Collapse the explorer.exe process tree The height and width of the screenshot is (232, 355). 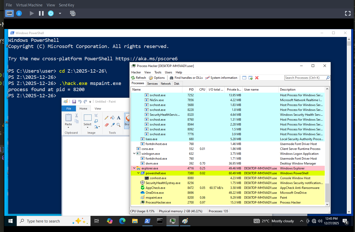[x=134, y=168]
